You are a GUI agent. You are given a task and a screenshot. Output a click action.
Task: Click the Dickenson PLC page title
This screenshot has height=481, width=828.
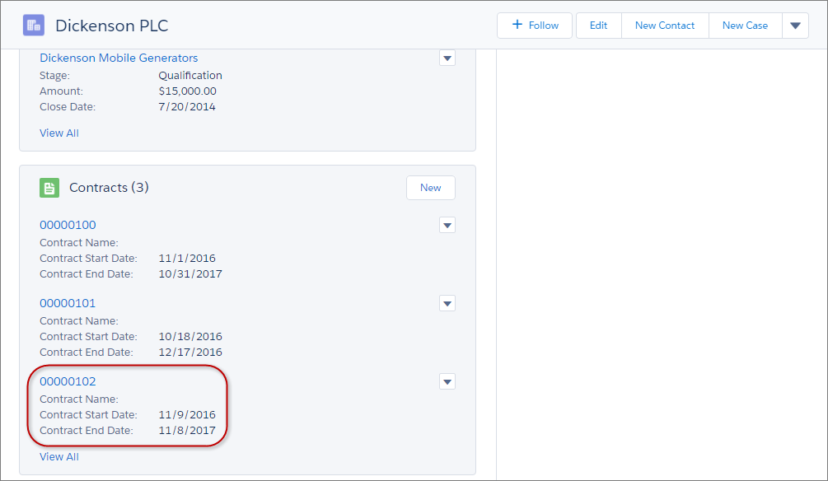pyautogui.click(x=111, y=26)
